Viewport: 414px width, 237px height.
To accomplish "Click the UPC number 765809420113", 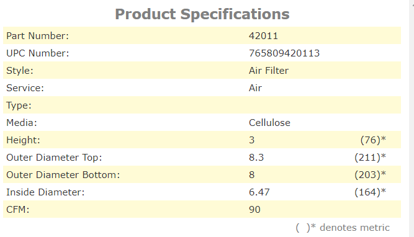I will point(284,53).
